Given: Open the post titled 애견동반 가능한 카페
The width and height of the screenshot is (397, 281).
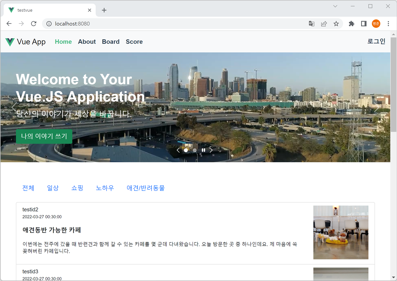Looking at the screenshot, I should click(52, 230).
